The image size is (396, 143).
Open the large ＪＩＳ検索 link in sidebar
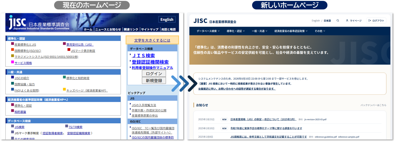click(x=143, y=55)
